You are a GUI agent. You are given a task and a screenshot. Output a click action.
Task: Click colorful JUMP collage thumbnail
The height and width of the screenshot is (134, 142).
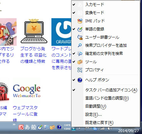(8, 32)
